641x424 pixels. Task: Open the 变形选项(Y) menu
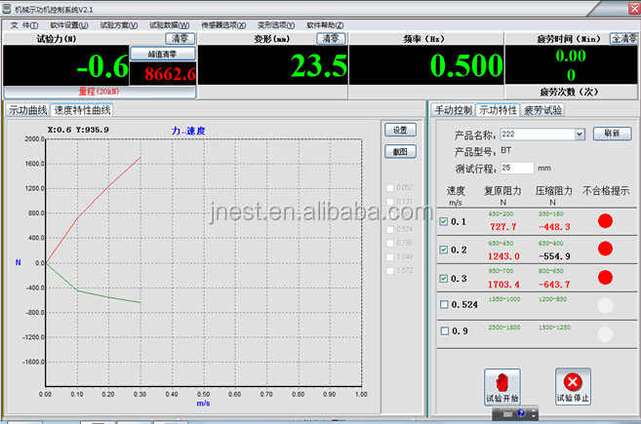click(276, 25)
